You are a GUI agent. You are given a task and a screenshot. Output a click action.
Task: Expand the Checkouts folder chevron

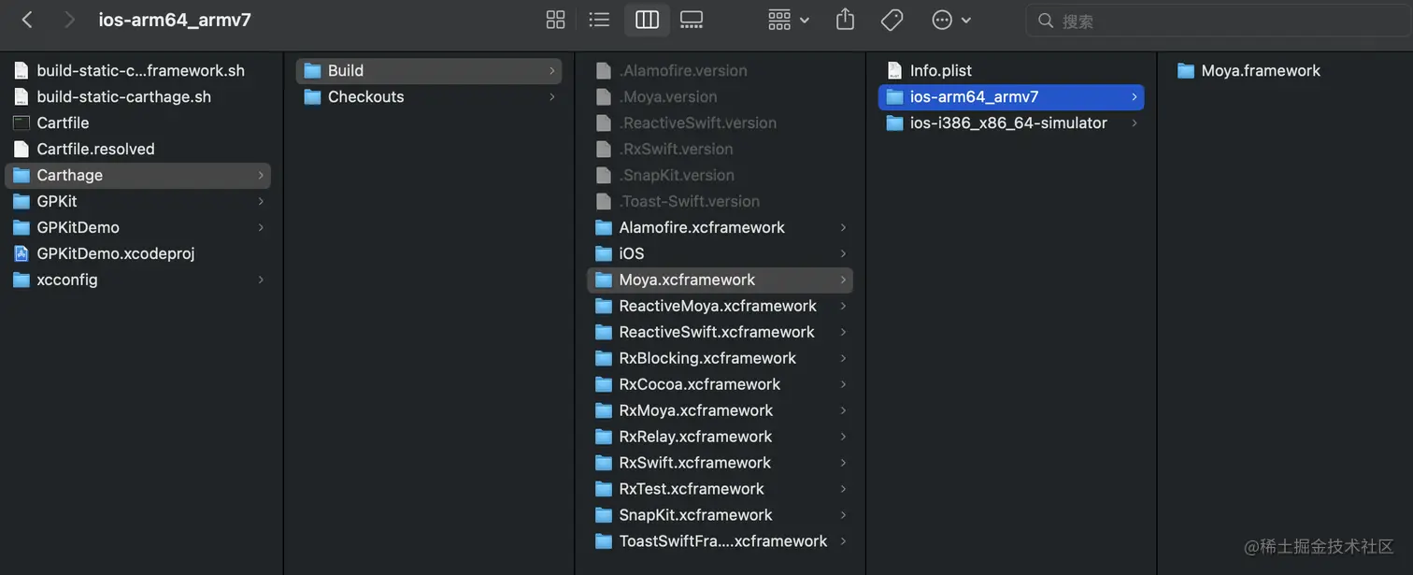552,96
